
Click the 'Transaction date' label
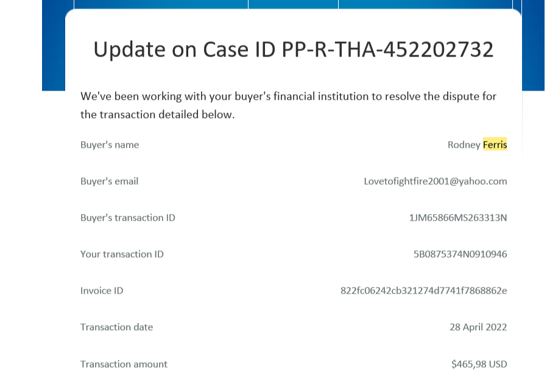pos(116,327)
